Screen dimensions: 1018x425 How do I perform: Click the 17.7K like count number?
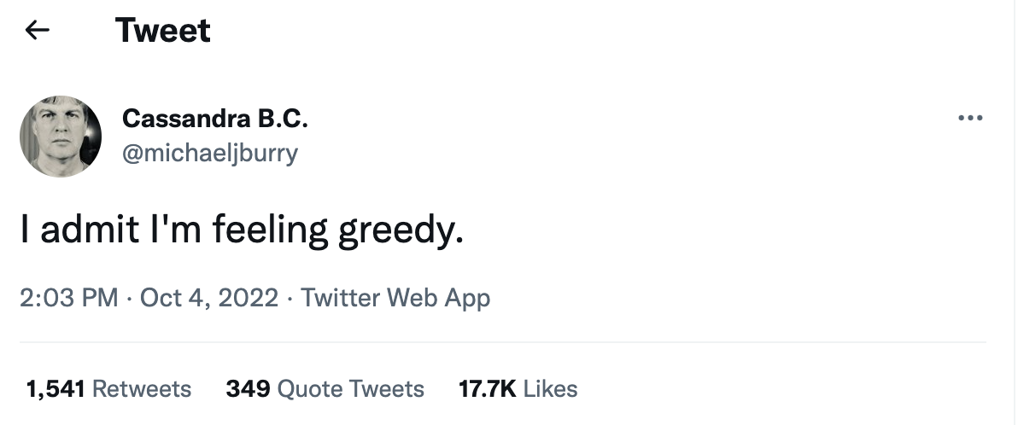(487, 389)
